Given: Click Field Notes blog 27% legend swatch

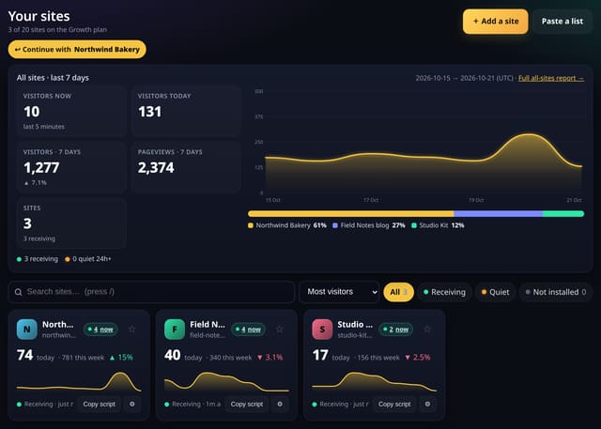Looking at the screenshot, I should pyautogui.click(x=335, y=225).
